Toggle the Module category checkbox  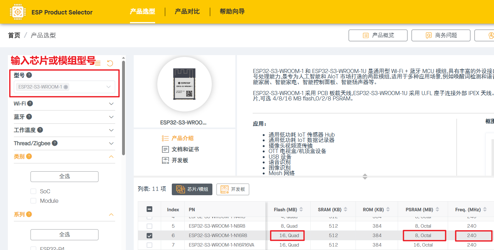tap(33, 201)
